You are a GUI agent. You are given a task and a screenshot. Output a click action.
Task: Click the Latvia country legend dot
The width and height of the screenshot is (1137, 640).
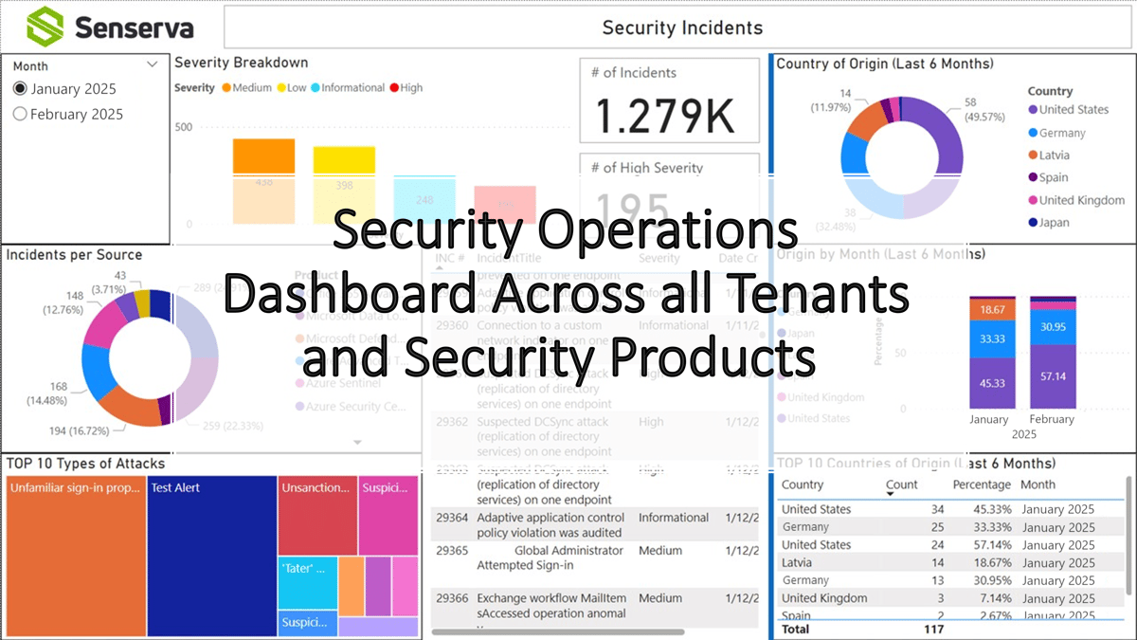pyautogui.click(x=1033, y=155)
